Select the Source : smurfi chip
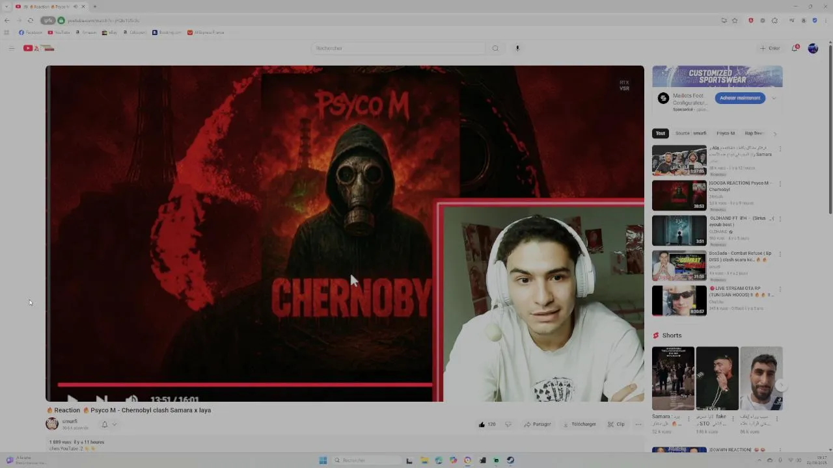 tap(690, 133)
